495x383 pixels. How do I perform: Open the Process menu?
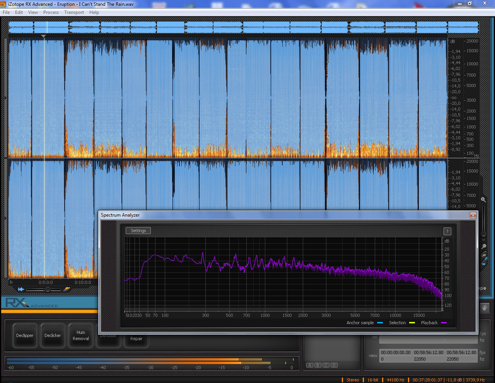click(51, 12)
